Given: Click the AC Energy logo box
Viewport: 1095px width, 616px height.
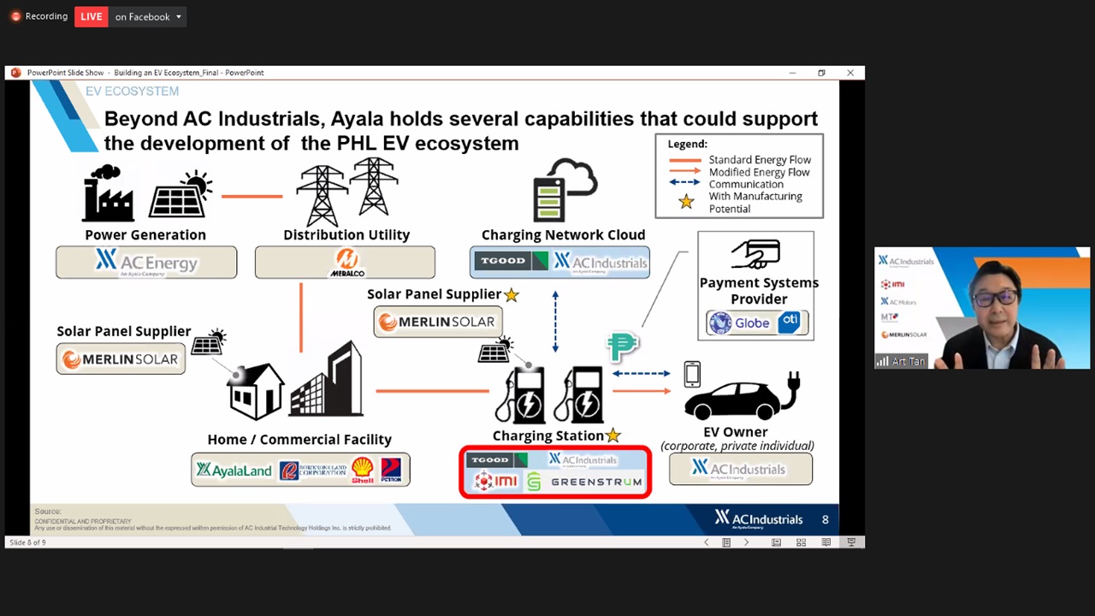Looking at the screenshot, I should click(x=146, y=262).
